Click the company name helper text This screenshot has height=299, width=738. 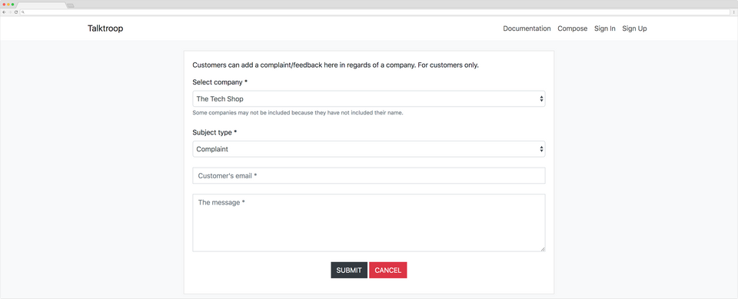tap(298, 113)
